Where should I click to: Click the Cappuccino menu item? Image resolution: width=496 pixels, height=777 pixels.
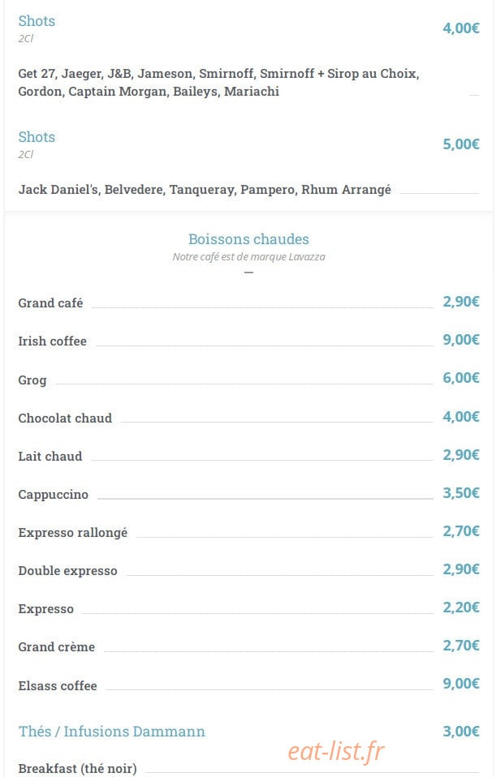point(54,495)
